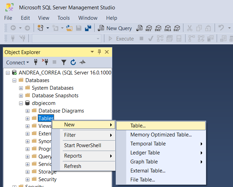
Task: Click the Cut scissors icon
Action: [x=189, y=28]
